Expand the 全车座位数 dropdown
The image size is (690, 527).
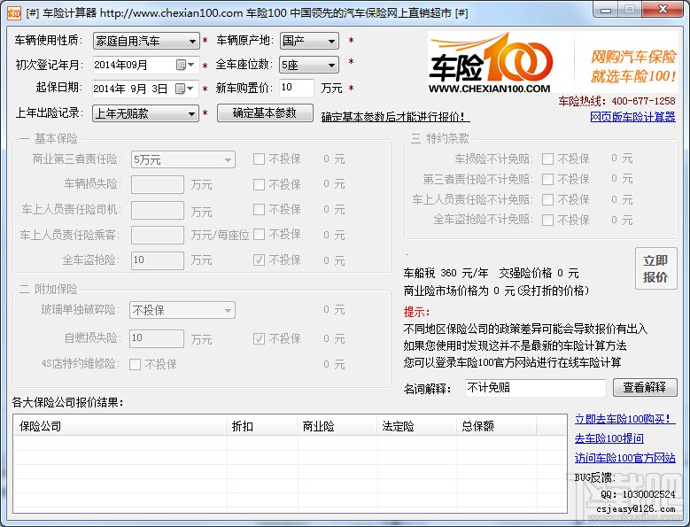309,66
